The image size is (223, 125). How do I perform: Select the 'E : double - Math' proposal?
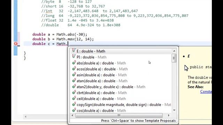[x=121, y=51]
